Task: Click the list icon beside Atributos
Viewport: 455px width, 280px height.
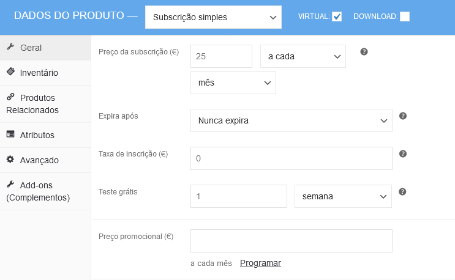Action: point(10,134)
